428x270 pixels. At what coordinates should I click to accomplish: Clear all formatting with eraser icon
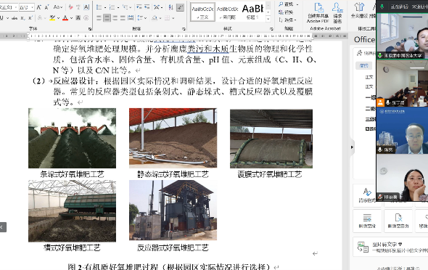click(70, 7)
